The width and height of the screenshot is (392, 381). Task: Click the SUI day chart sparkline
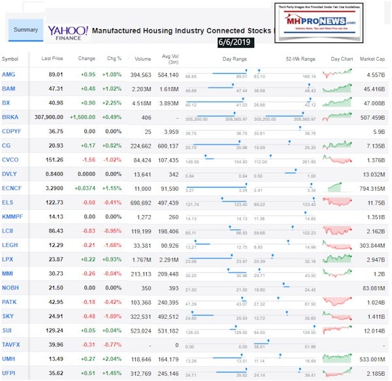(x=337, y=330)
